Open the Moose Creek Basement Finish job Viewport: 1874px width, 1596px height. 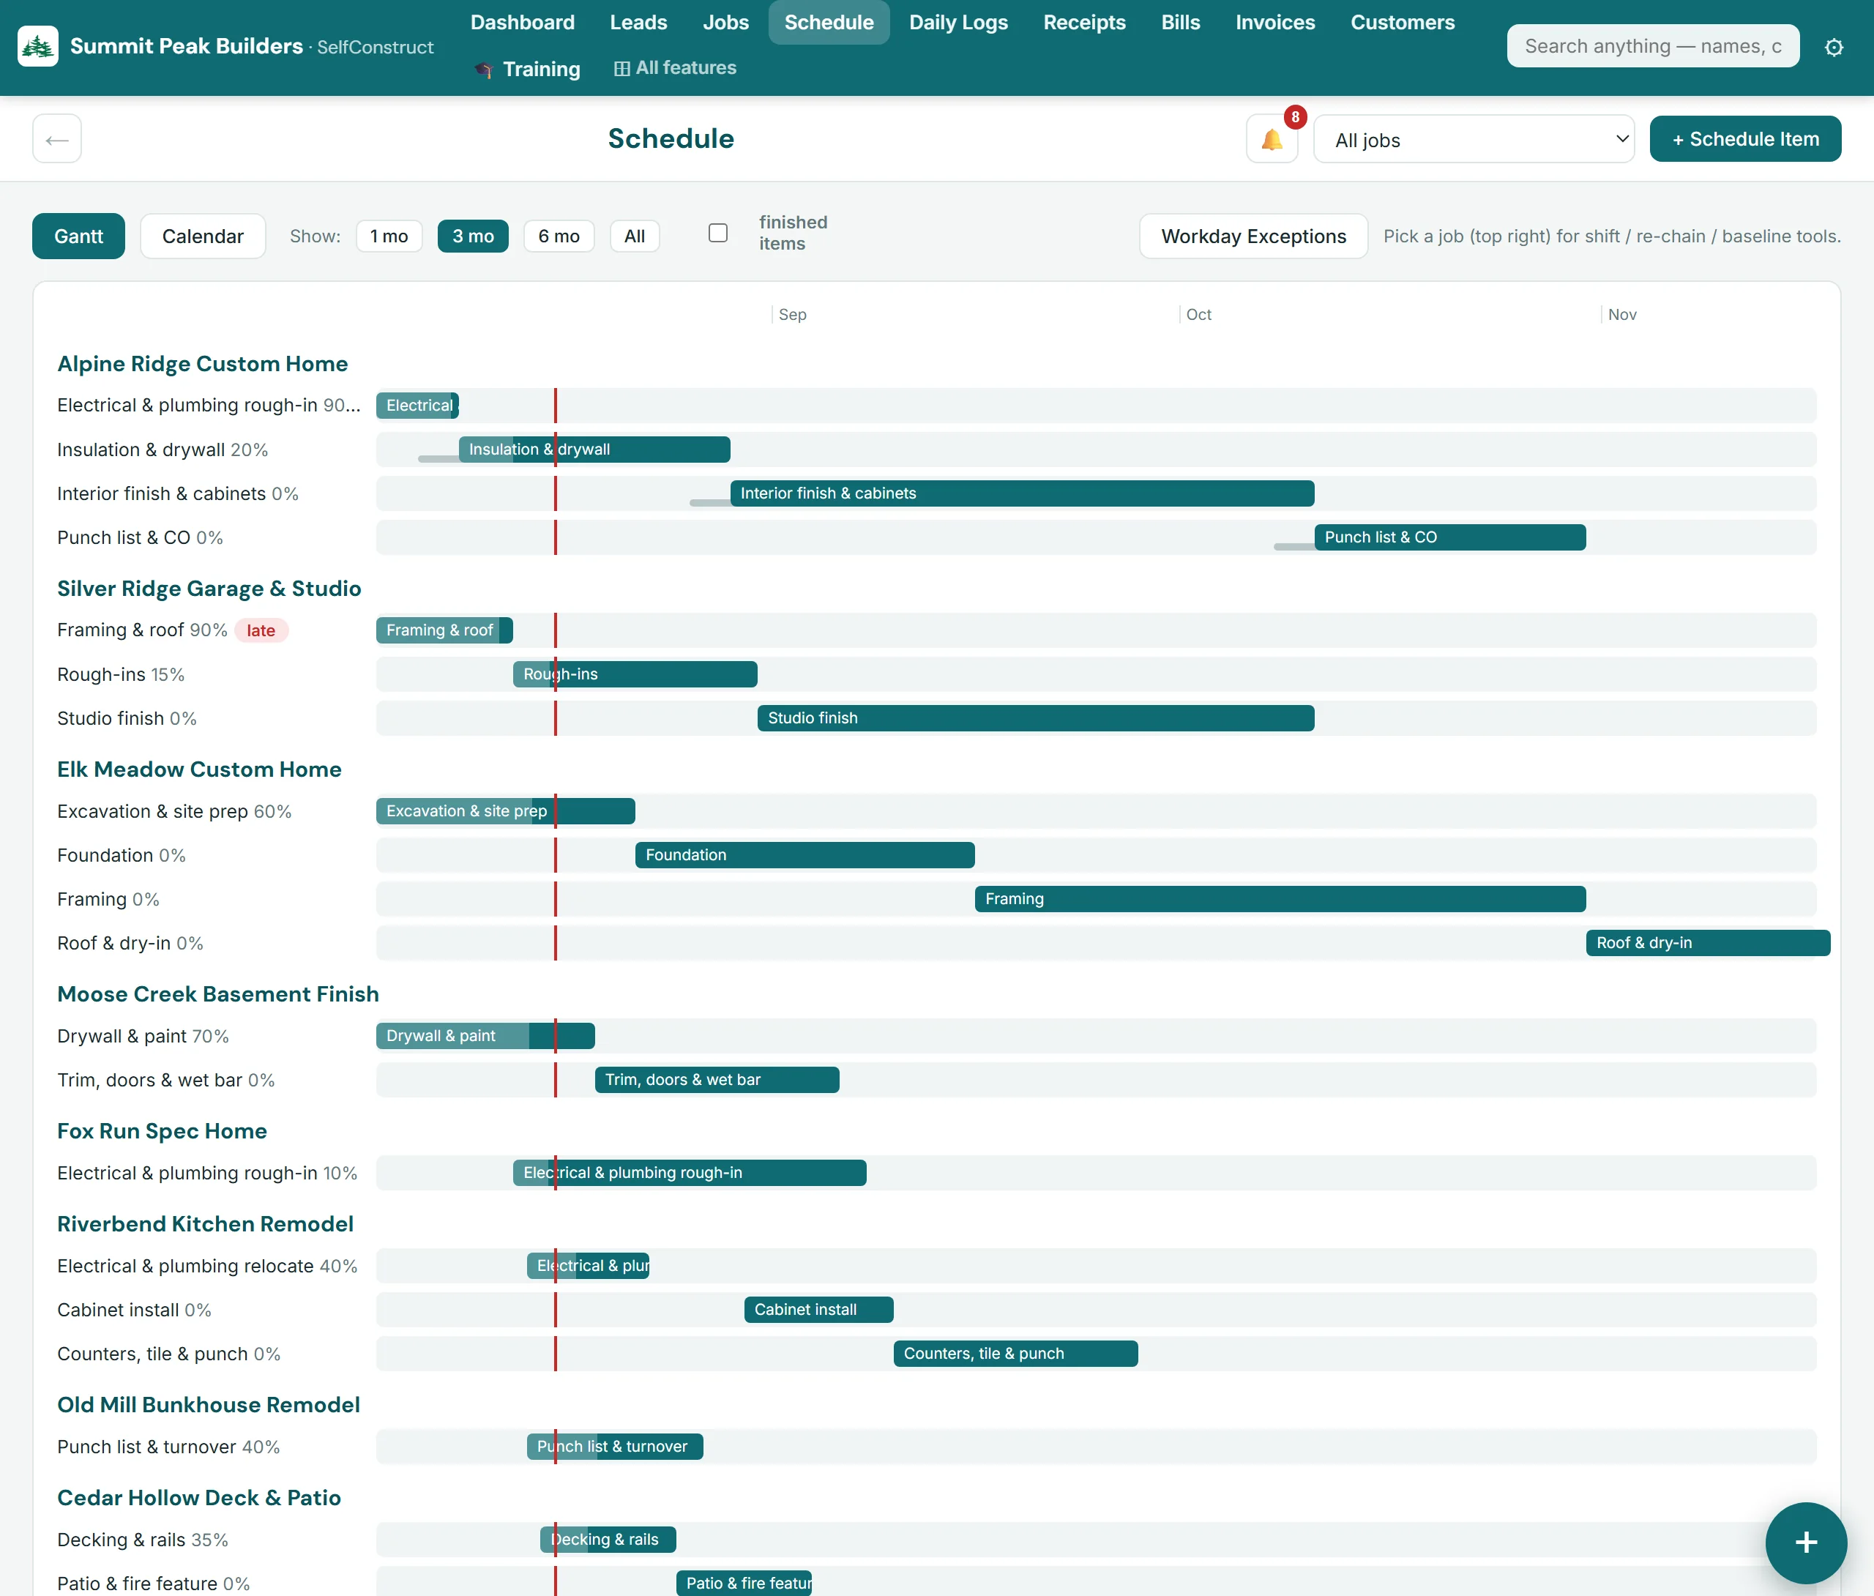point(218,994)
